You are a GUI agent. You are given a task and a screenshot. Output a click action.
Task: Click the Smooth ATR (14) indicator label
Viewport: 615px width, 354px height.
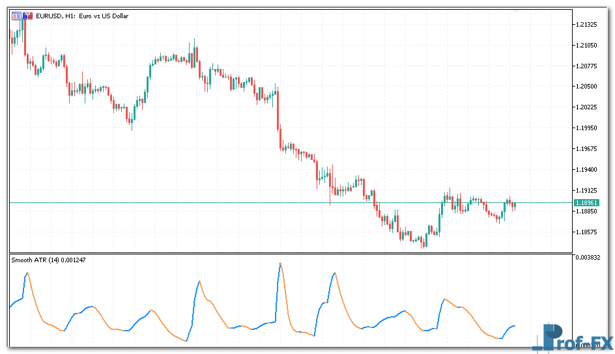click(x=48, y=260)
